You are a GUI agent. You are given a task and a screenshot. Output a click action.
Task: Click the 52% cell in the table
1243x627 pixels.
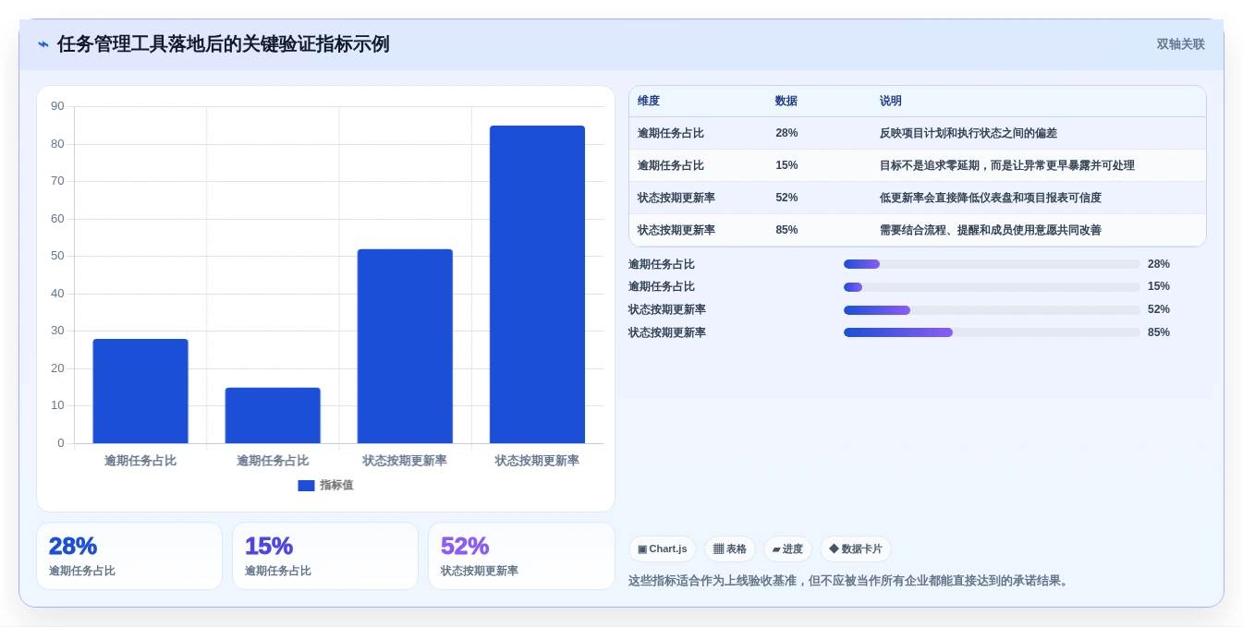click(x=786, y=198)
